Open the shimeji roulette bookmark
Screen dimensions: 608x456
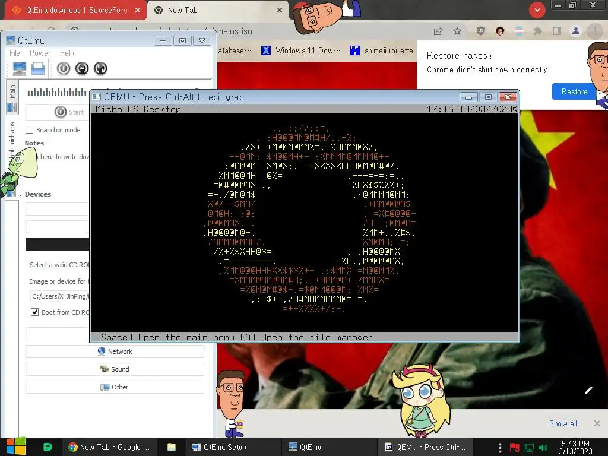click(382, 51)
